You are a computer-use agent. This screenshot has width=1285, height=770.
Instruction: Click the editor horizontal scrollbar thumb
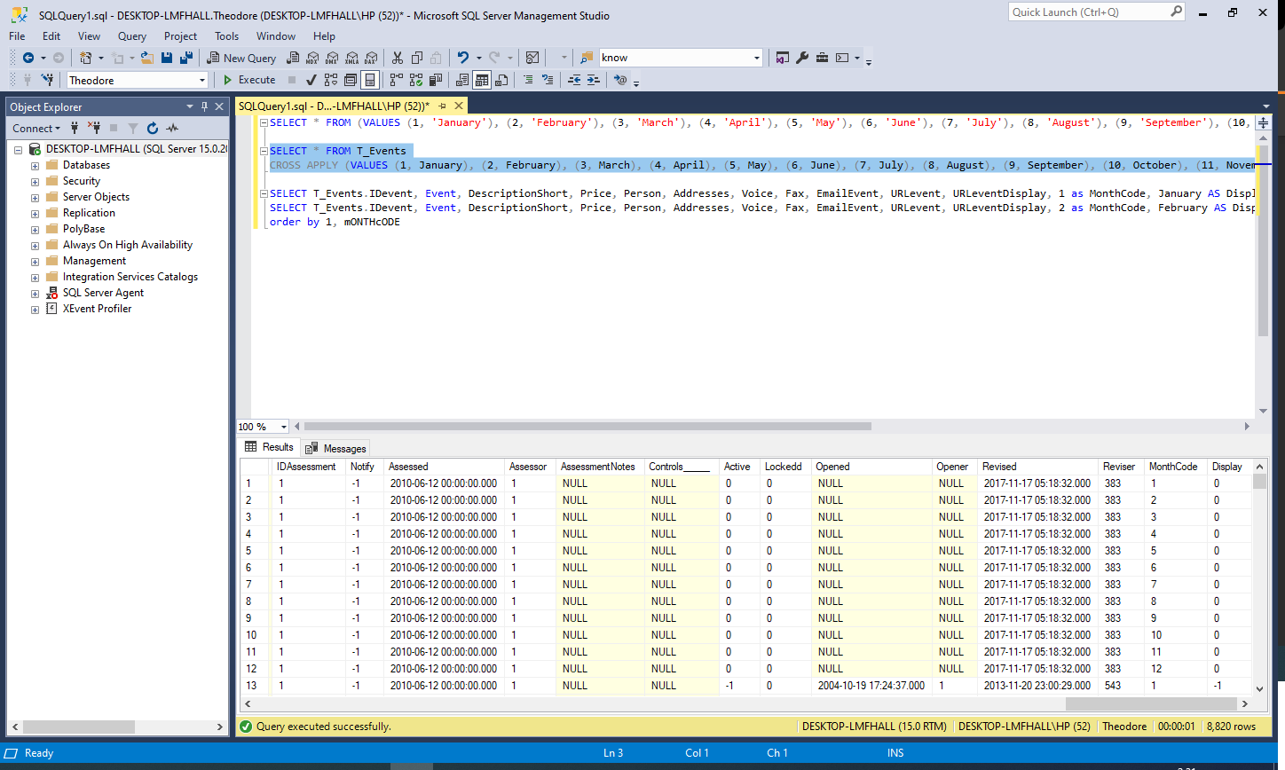coord(587,427)
